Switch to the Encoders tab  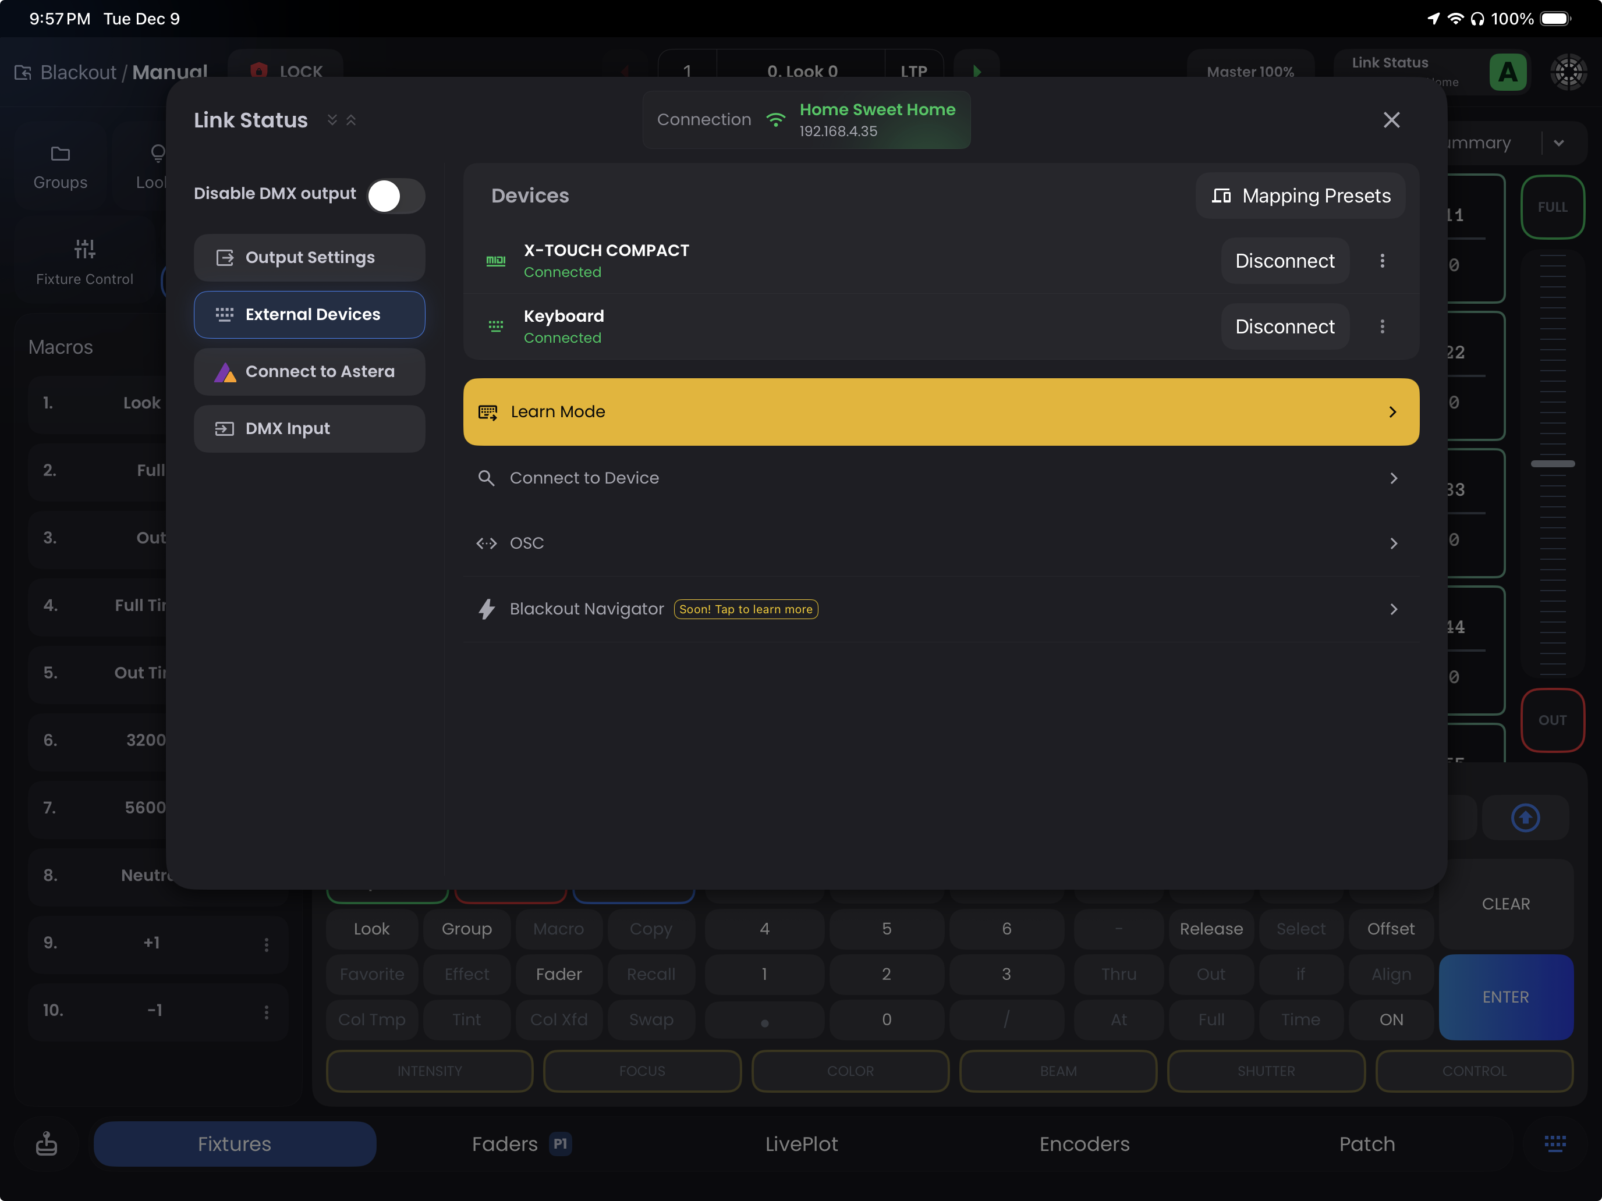pos(1083,1143)
